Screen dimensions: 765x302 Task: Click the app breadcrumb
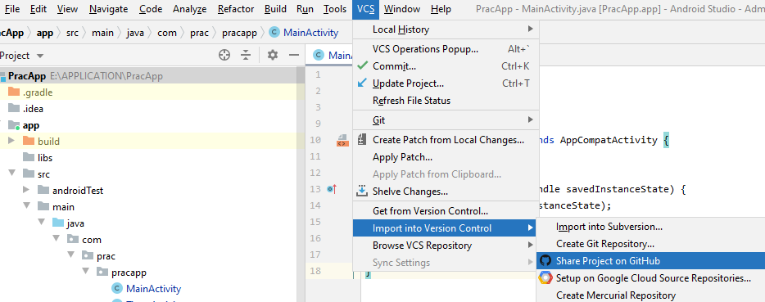(45, 33)
